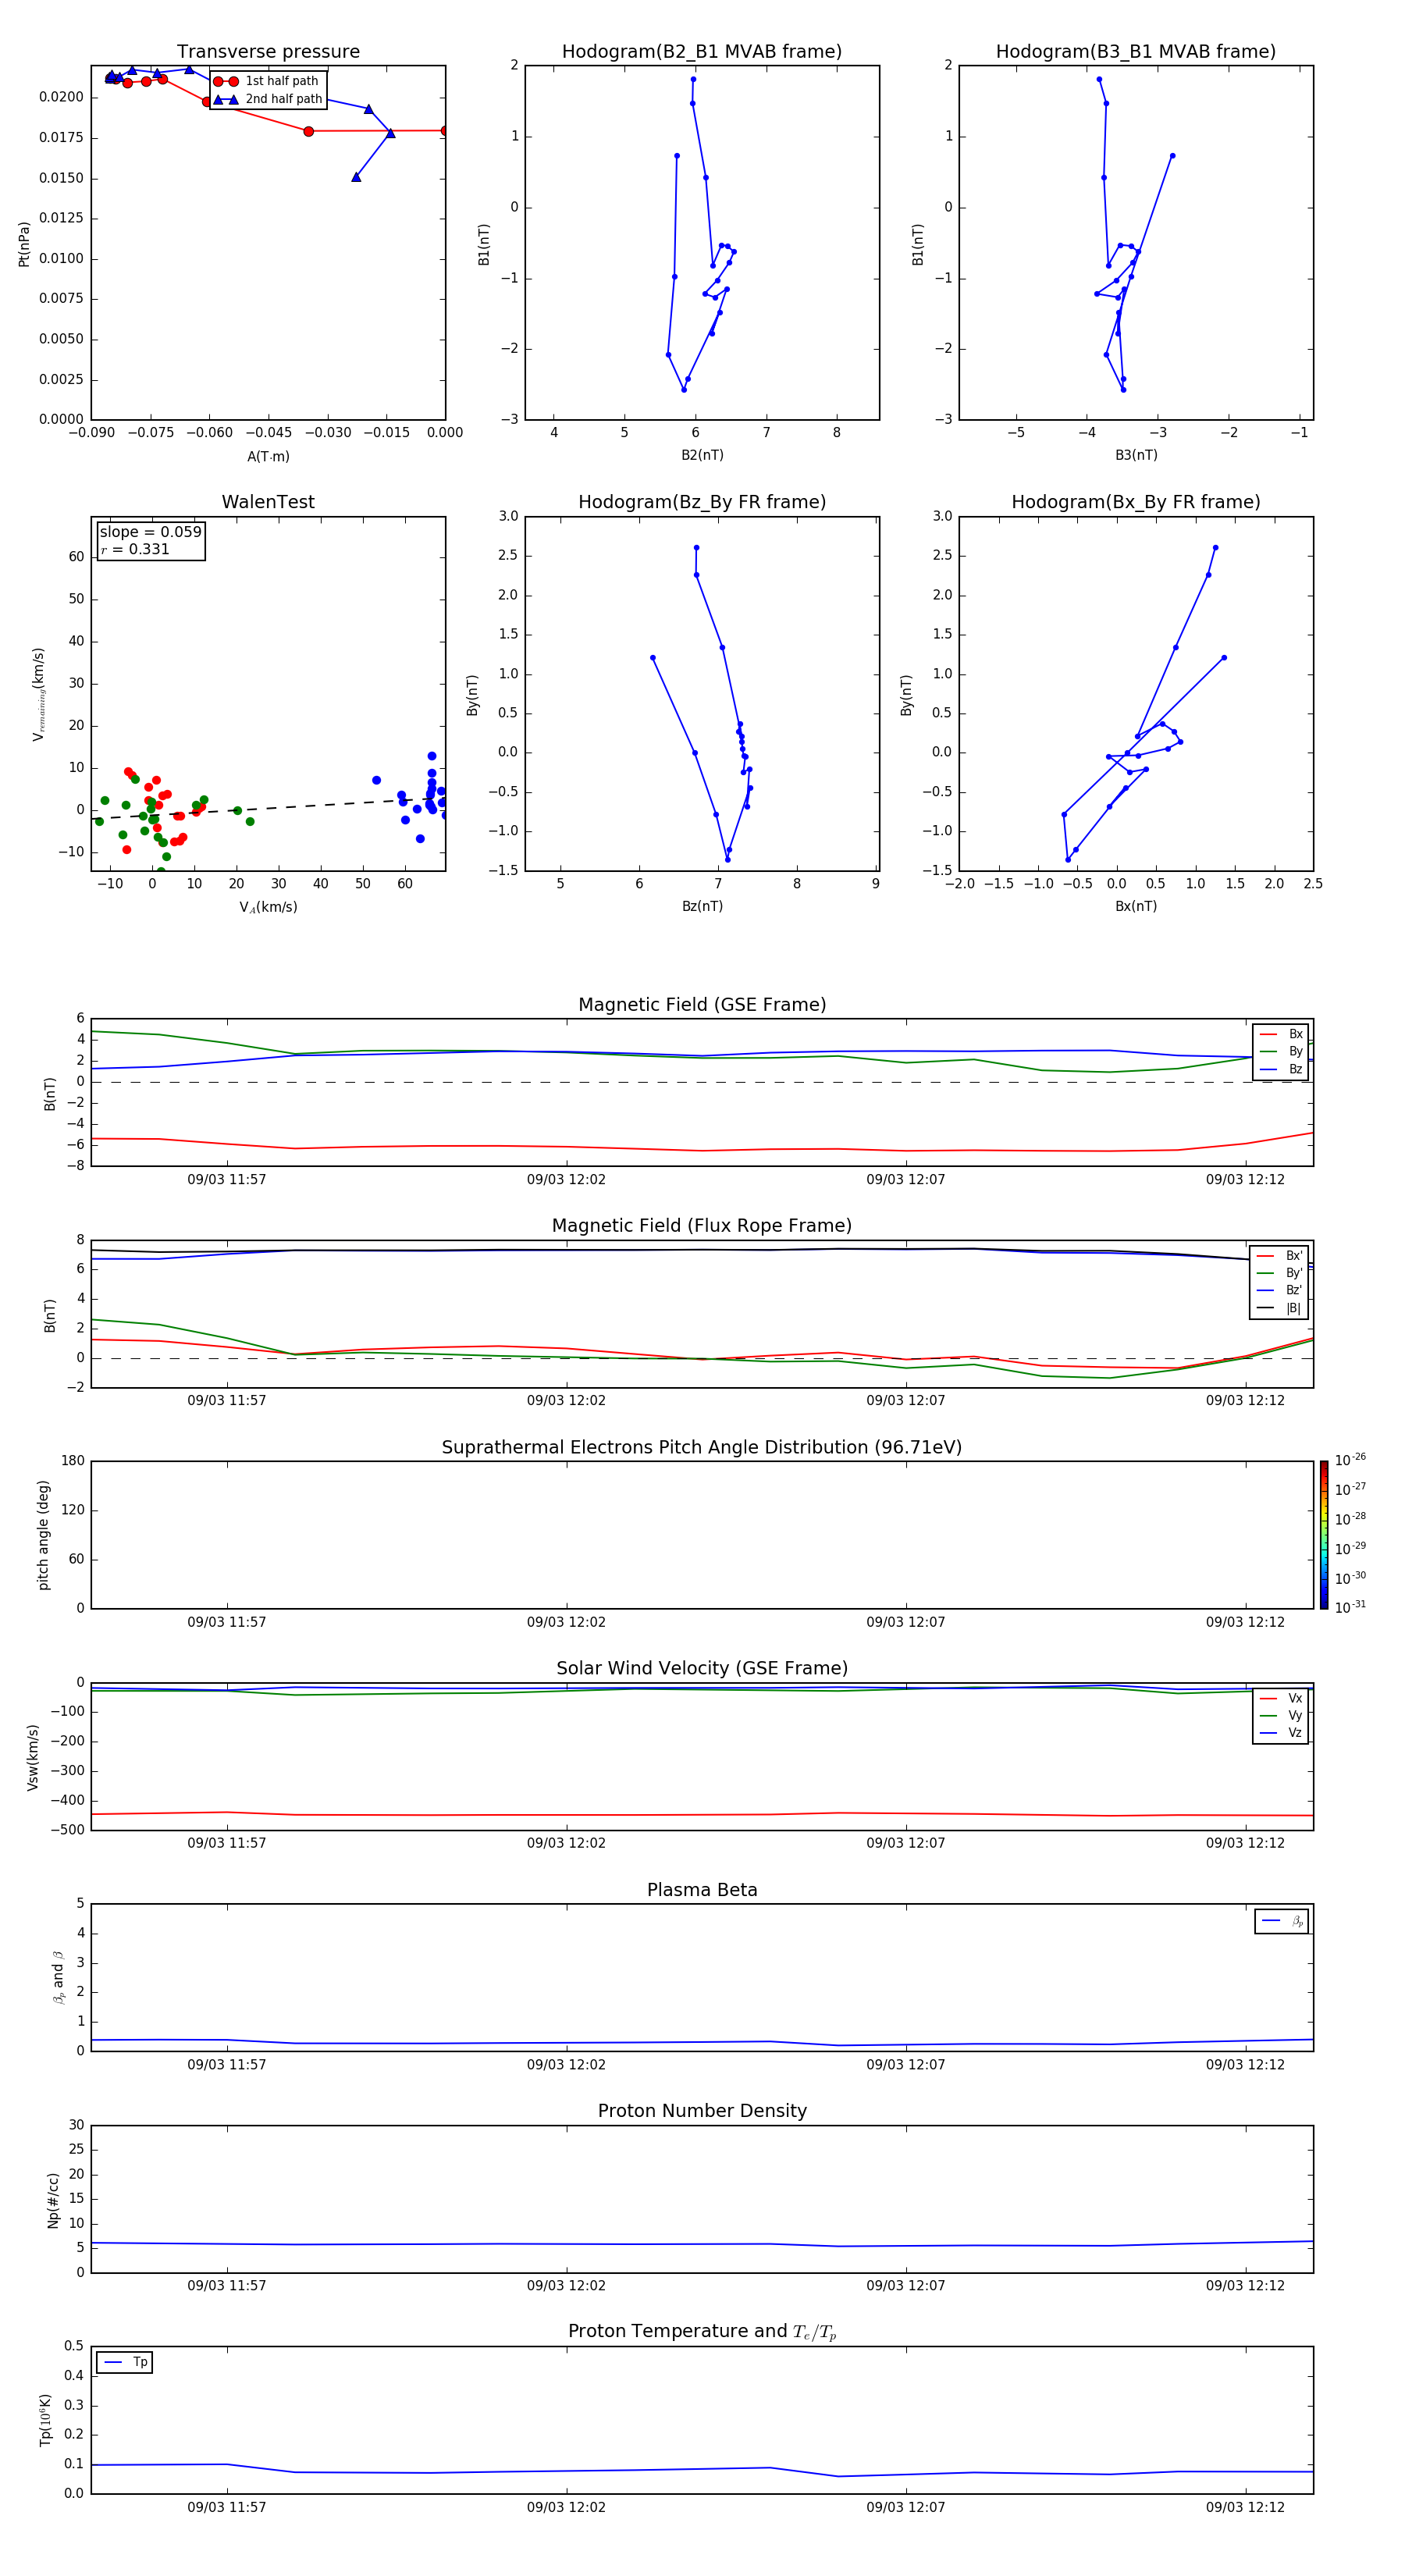Click the 'pitch angle (deg)' y-axis label
This screenshot has height=2576, width=1405.
[43, 1535]
